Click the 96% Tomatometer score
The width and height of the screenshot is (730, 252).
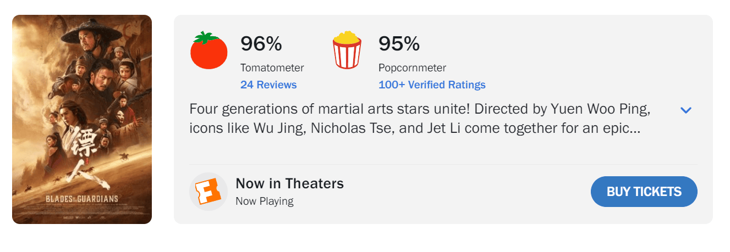(261, 43)
